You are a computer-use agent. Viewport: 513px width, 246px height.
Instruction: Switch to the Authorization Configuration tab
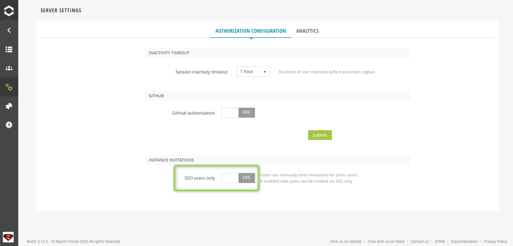tap(250, 31)
